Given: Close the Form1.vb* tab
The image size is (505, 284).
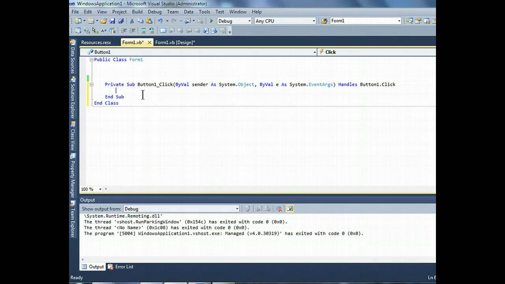Looking at the screenshot, I should pyautogui.click(x=150, y=43).
